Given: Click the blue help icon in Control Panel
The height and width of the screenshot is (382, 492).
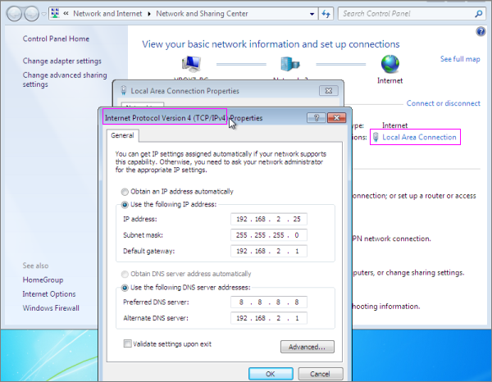Looking at the screenshot, I should coord(481,31).
